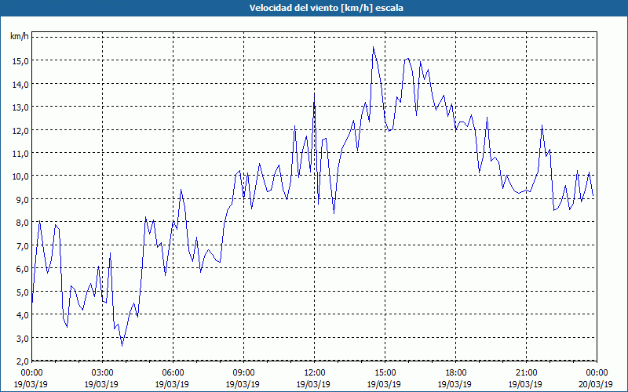
Task: Click the 09:00 time axis label
Action: [243, 373]
